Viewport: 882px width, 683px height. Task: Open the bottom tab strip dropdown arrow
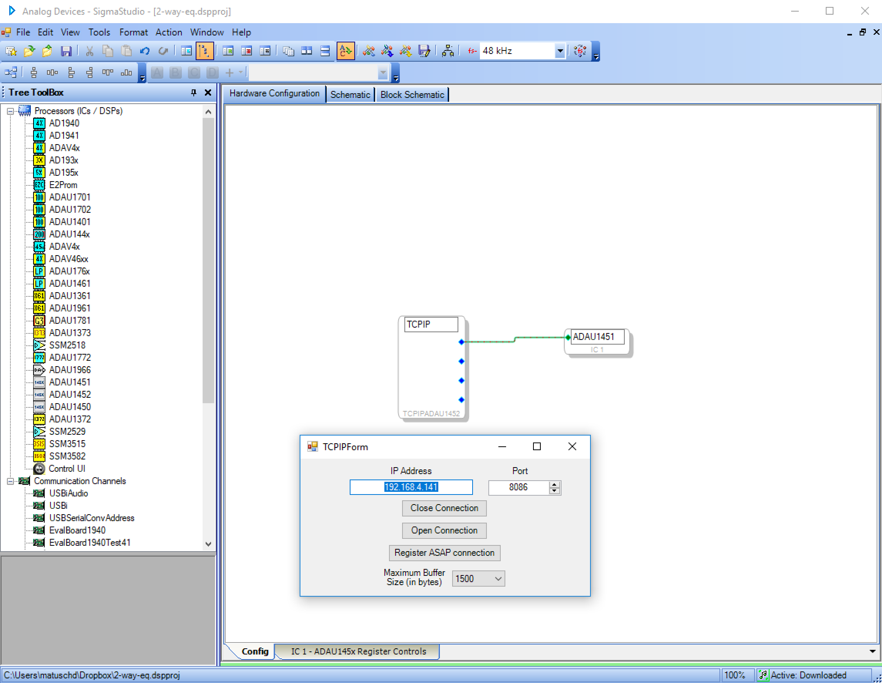coord(872,651)
